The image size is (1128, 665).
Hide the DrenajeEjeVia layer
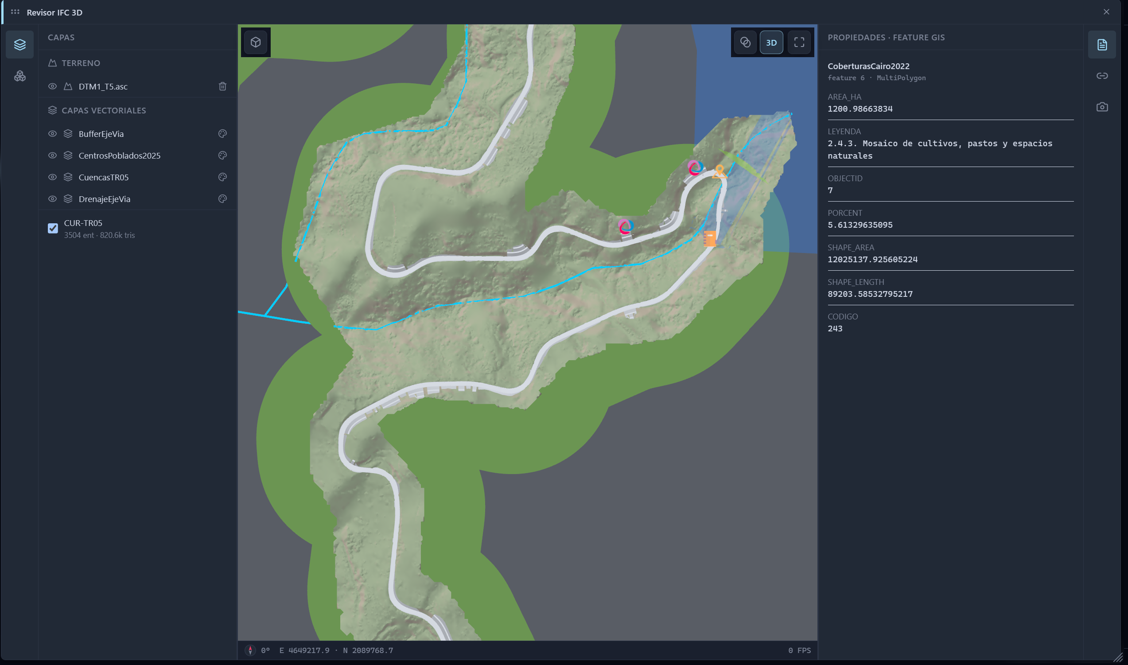pyautogui.click(x=52, y=199)
